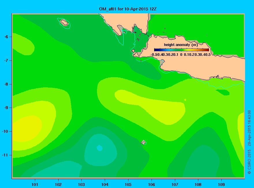
Task: Click latitude label '-9' on the y-axis
Action: pos(6,108)
